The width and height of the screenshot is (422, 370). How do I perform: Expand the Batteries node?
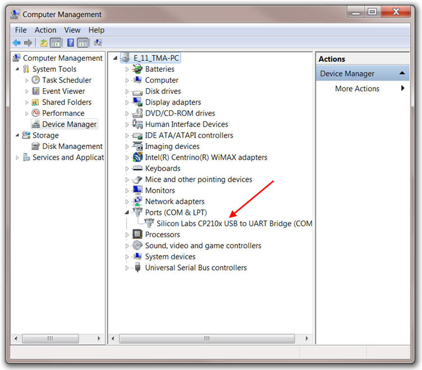(x=127, y=69)
